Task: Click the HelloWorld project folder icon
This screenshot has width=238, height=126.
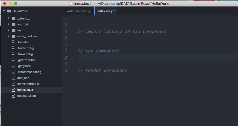Action: pos(9,11)
